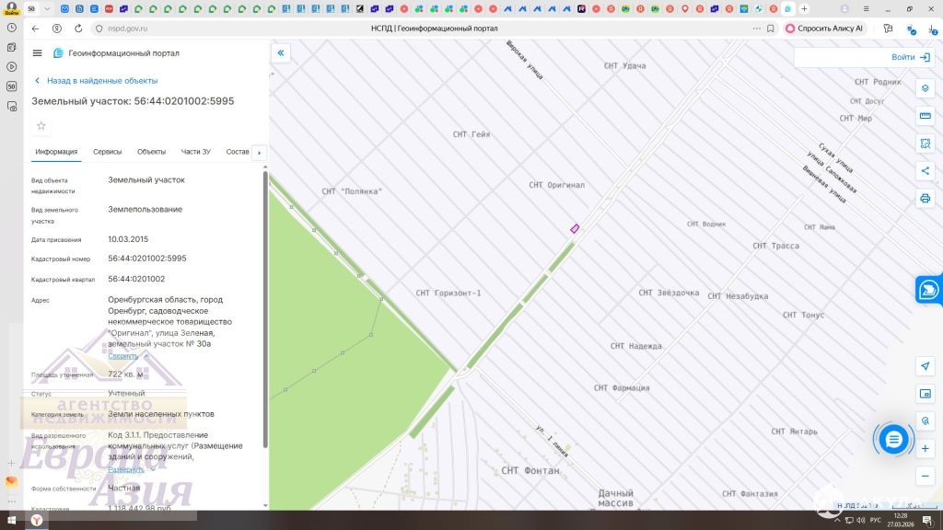This screenshot has height=530, width=943.
Task: Zoom in on the map
Action: click(x=926, y=448)
